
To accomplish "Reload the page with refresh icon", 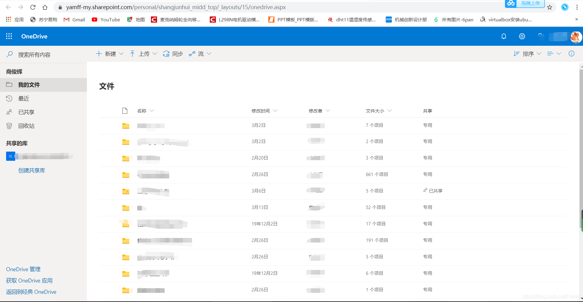I will pos(33,7).
